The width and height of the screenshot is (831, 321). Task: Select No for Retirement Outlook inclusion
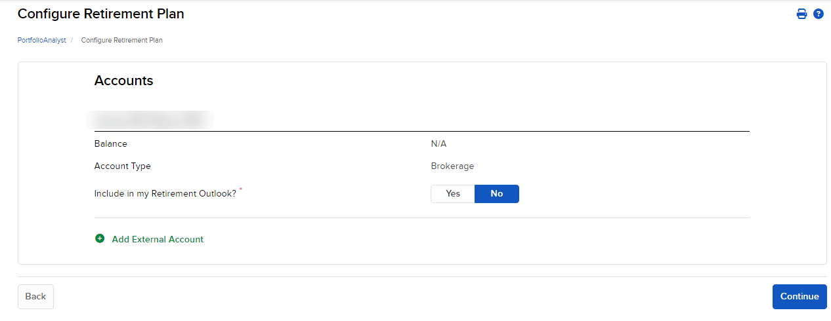pos(497,194)
